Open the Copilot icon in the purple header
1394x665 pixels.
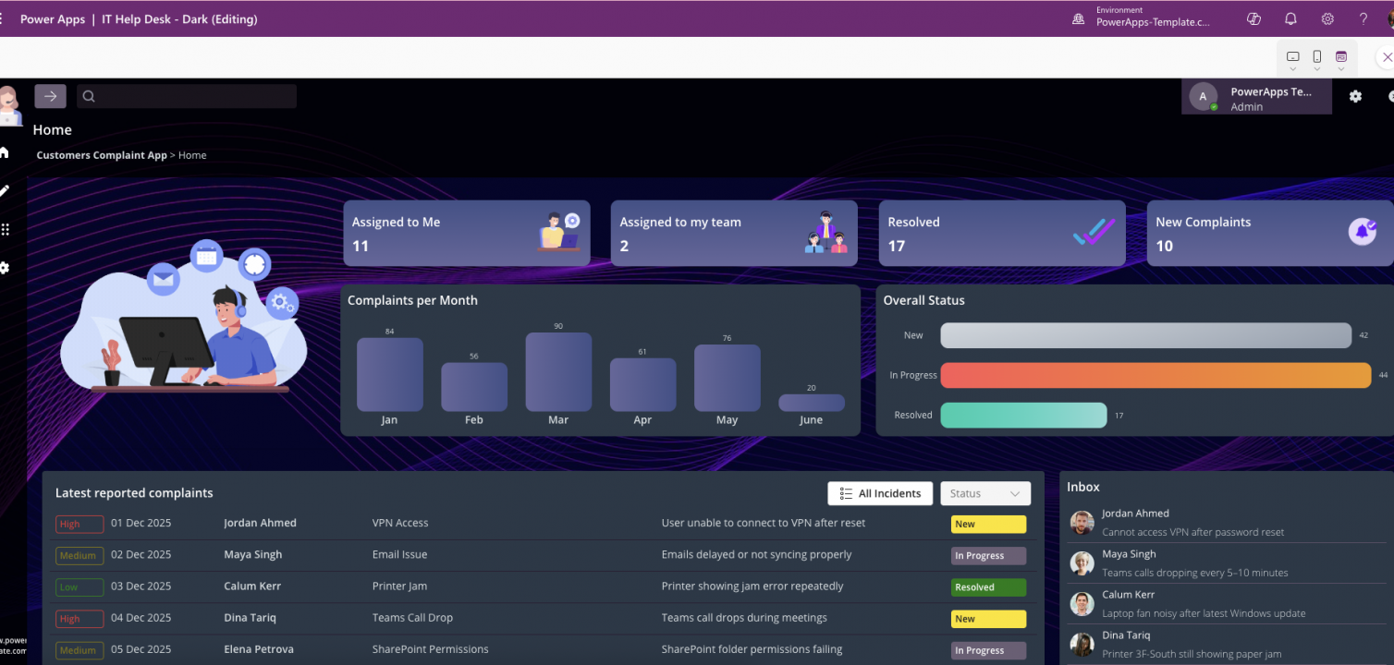click(x=1253, y=18)
